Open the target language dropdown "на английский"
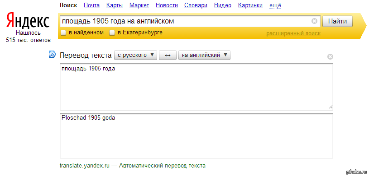Viewport: 369px width, 177px height. pos(204,55)
